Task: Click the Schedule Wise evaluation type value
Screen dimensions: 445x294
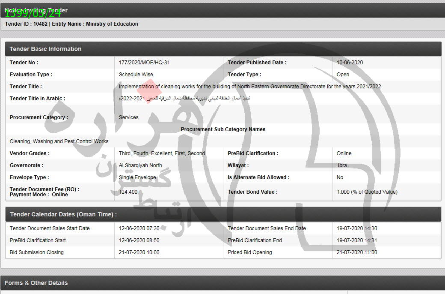Action: click(x=136, y=75)
